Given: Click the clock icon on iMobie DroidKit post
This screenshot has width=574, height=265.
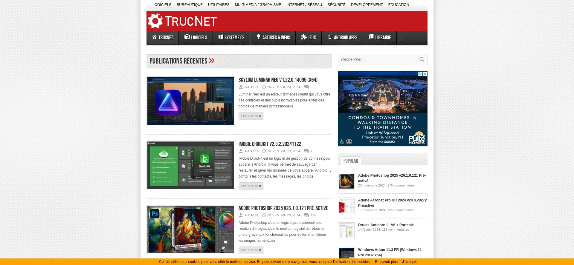Looking at the screenshot, I should pos(264,151).
